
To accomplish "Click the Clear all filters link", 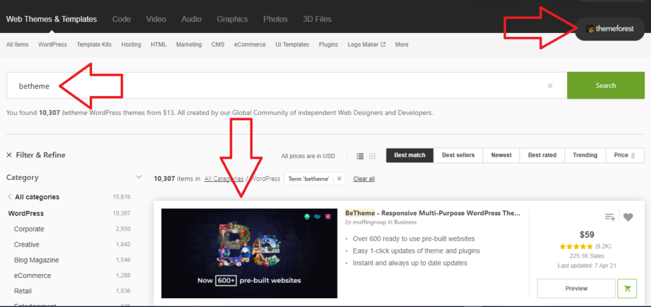I will 364,179.
